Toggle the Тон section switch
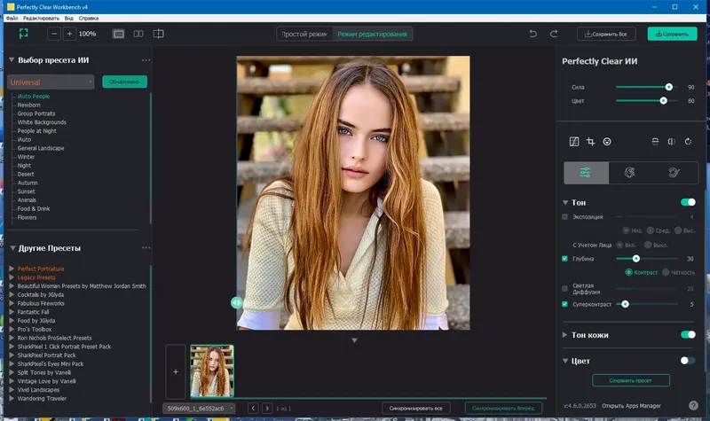The width and height of the screenshot is (710, 421). click(687, 202)
